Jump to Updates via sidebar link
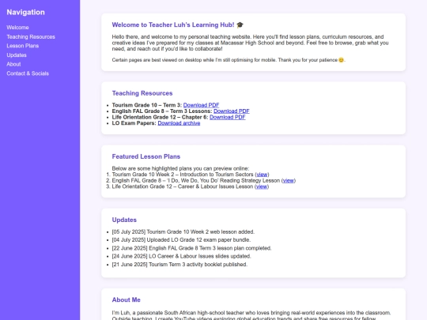The image size is (427, 320). (x=17, y=55)
